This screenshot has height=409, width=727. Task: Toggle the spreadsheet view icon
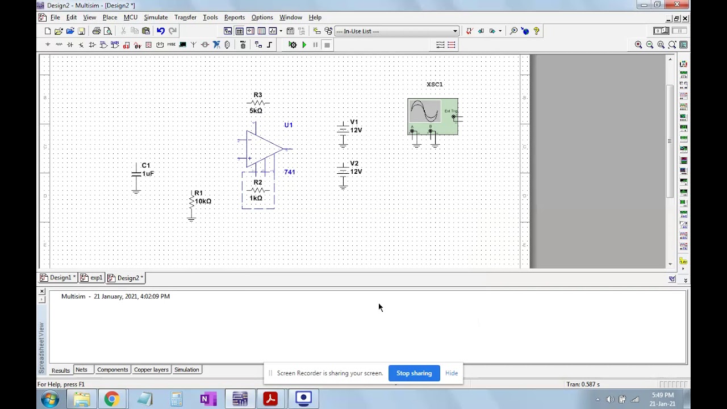[240, 31]
